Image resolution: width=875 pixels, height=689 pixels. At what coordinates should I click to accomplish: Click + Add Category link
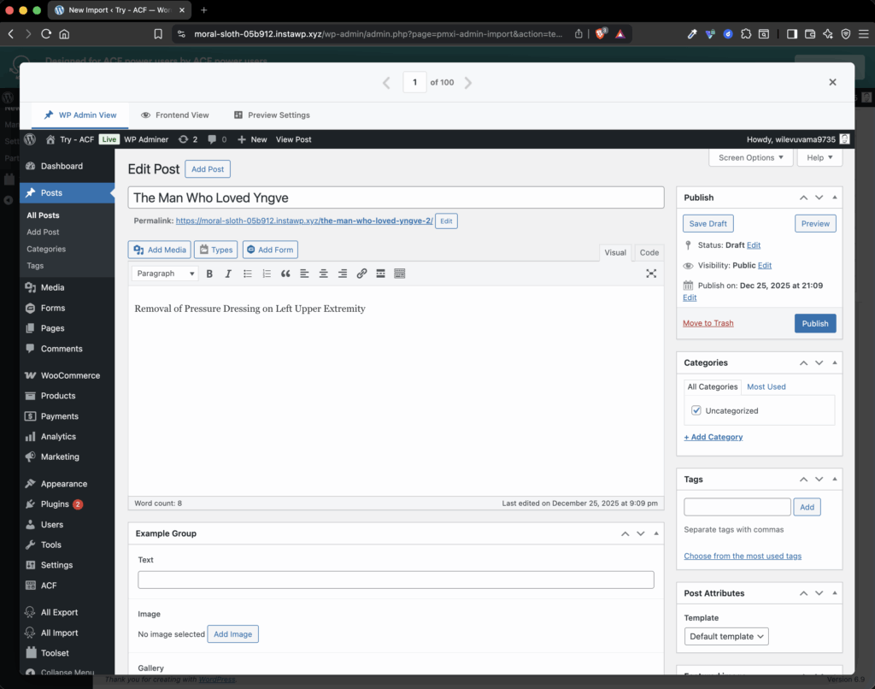coord(714,437)
